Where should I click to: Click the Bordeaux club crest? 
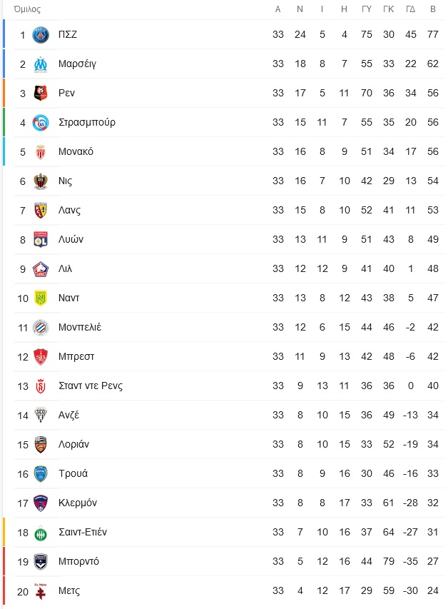point(41,562)
